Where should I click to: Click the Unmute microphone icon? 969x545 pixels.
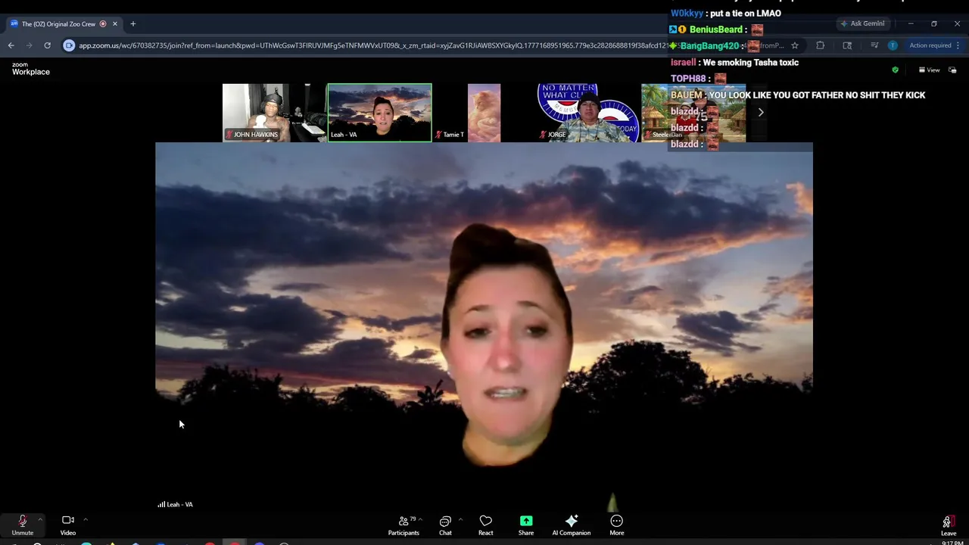point(22,520)
